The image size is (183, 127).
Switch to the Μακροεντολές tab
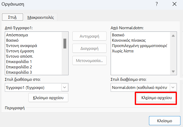tap(41, 18)
